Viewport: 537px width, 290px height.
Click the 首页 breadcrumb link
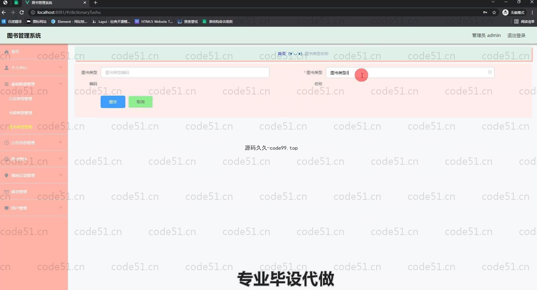(282, 54)
